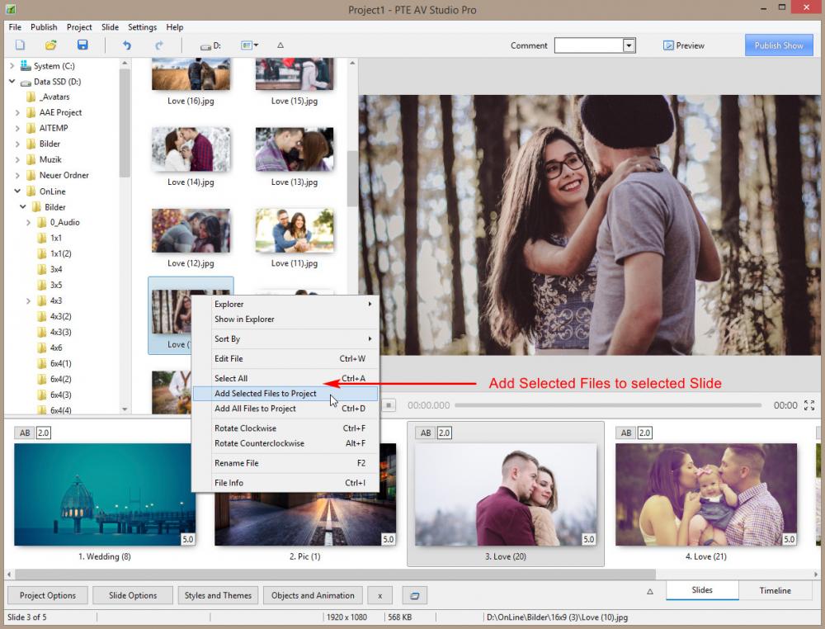Click the small x button in bottom bar
825x629 pixels.
click(379, 595)
